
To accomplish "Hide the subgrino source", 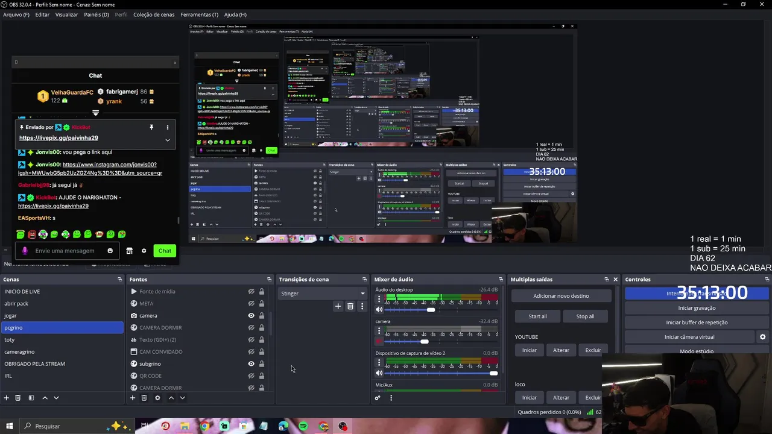I will click(251, 364).
